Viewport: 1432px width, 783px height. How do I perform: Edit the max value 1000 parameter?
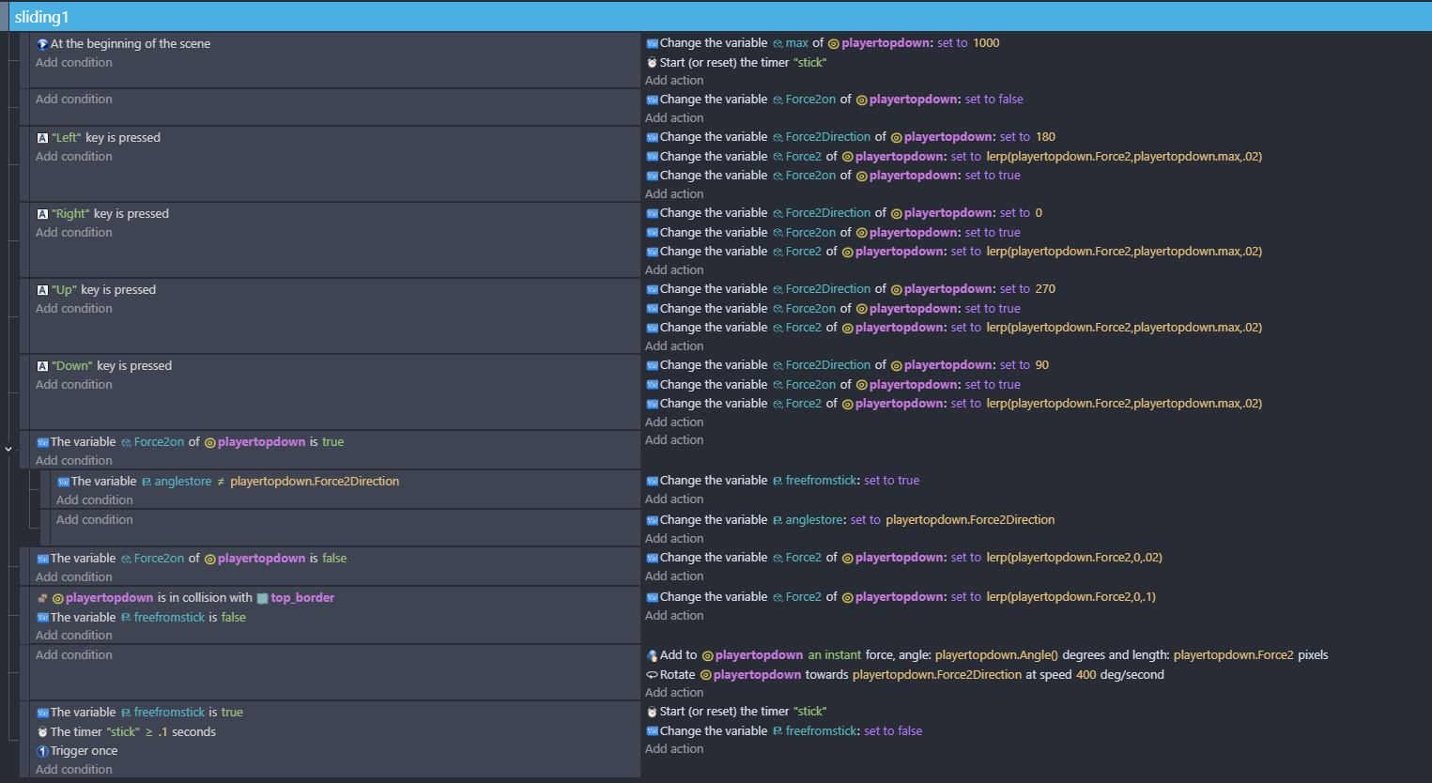point(986,43)
